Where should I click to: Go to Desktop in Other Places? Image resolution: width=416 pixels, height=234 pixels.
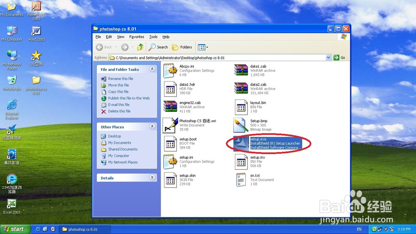pyautogui.click(x=115, y=136)
